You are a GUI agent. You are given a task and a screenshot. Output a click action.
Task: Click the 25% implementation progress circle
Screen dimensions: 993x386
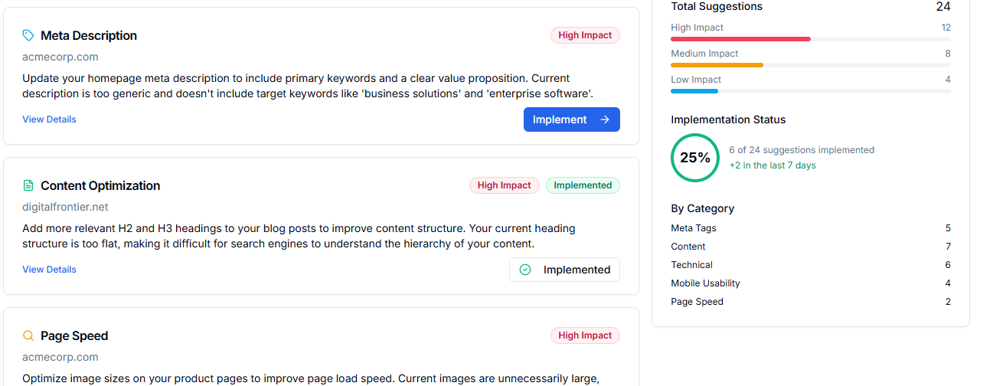click(x=695, y=158)
